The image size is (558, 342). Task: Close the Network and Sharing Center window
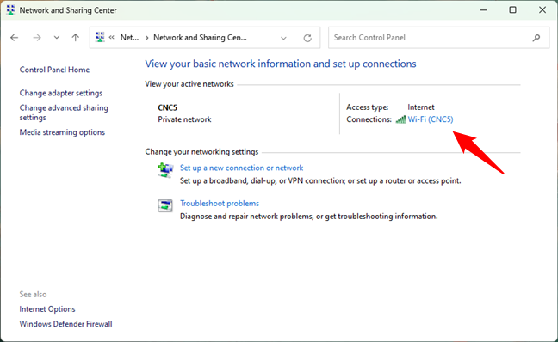click(x=542, y=10)
